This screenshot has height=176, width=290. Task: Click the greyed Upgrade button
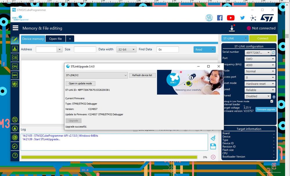pos(73,121)
